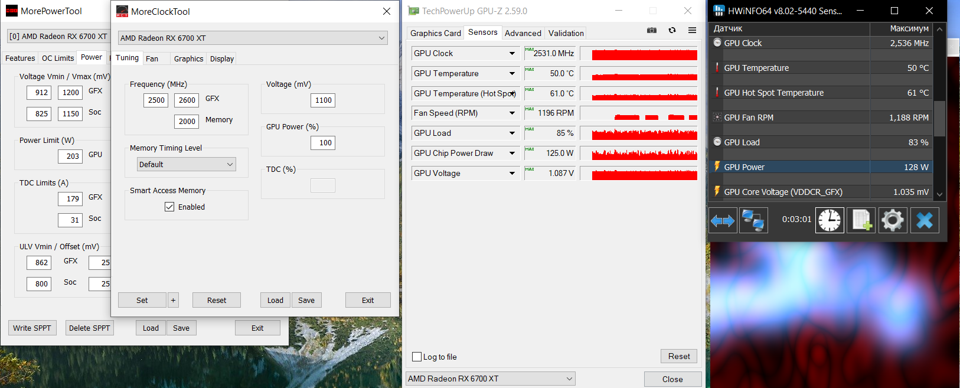Click HWiNFO clock reset timer icon
960x388 pixels.
pyautogui.click(x=830, y=220)
